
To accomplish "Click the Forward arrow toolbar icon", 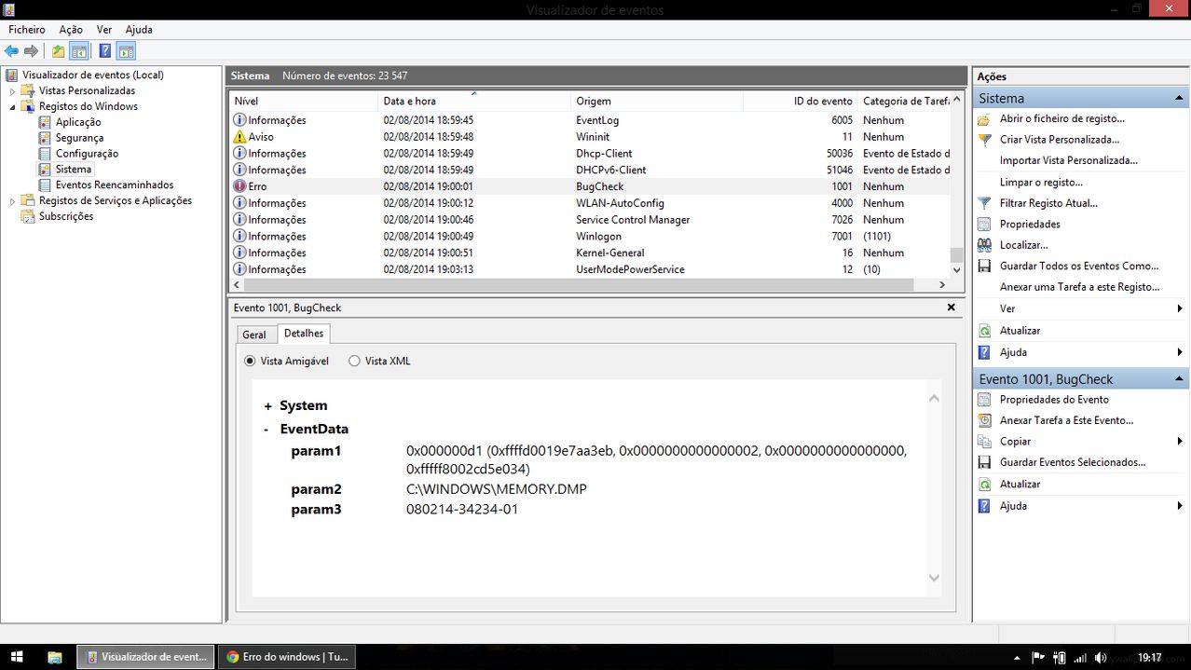I will (x=31, y=51).
